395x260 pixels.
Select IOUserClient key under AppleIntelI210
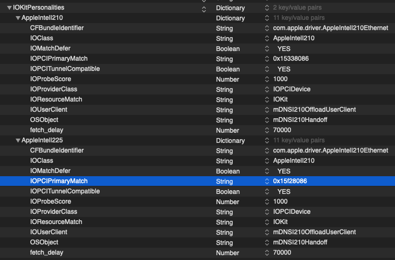click(48, 110)
